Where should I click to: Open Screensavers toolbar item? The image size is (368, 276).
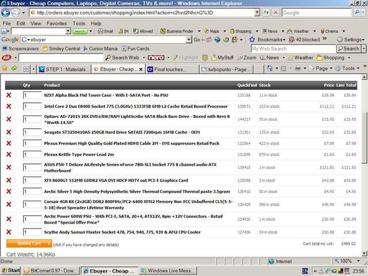pyautogui.click(x=21, y=48)
